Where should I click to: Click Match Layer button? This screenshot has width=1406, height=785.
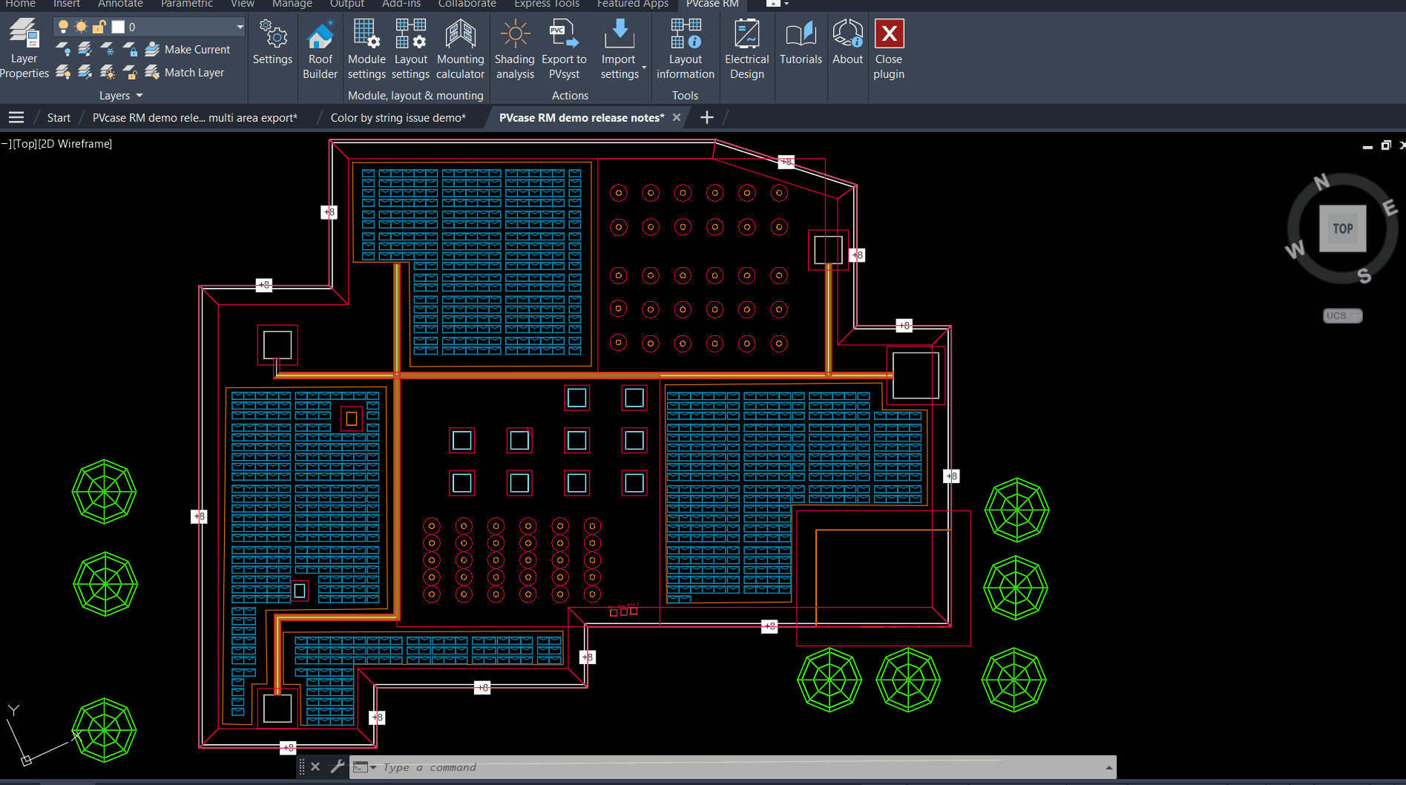pos(185,73)
